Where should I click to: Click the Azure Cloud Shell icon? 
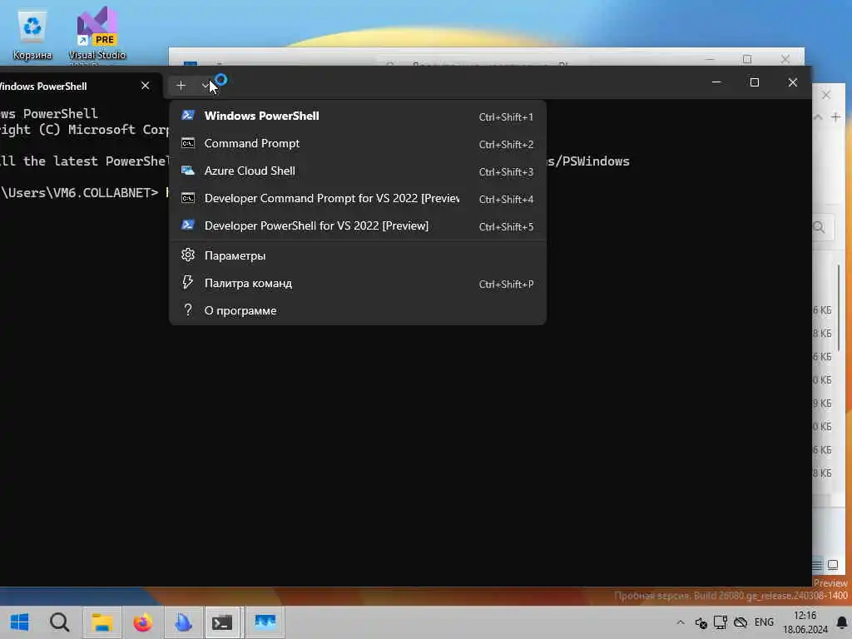[188, 171]
